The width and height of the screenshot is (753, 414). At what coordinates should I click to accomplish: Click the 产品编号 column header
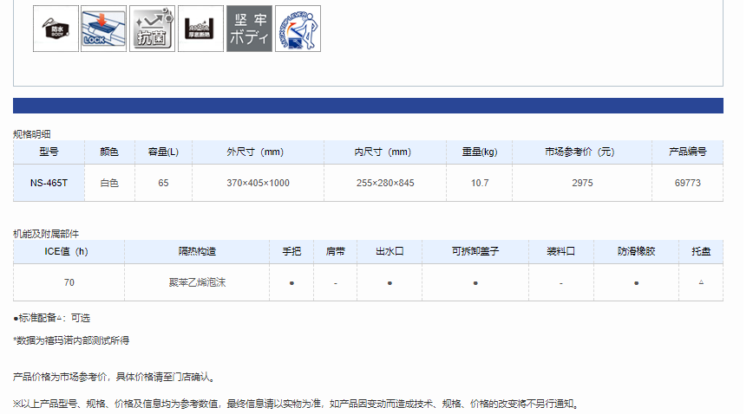click(688, 152)
